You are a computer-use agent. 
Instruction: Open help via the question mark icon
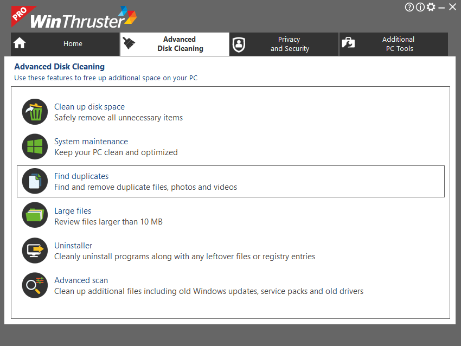tap(409, 7)
